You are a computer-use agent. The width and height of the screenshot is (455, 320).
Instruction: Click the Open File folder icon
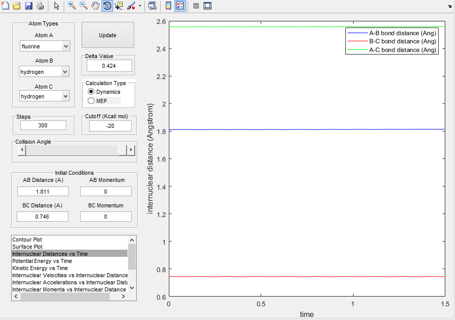(x=17, y=6)
